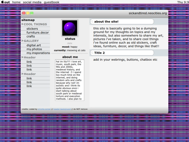Open the my.insporations gallery

pos(38,53)
